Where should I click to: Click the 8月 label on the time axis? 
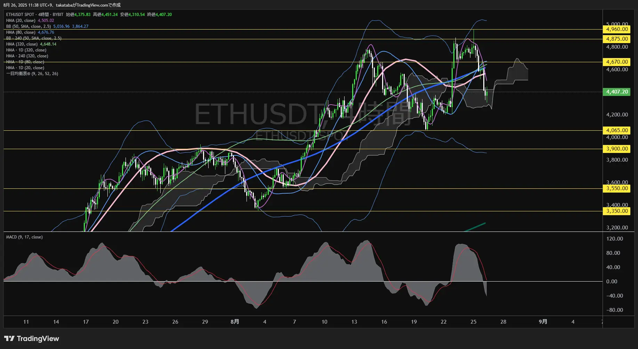235,322
